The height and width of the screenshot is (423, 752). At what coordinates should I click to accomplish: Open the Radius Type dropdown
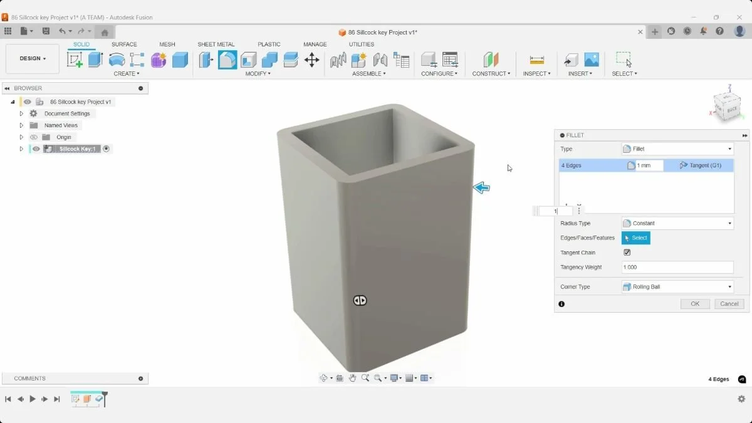(x=677, y=223)
